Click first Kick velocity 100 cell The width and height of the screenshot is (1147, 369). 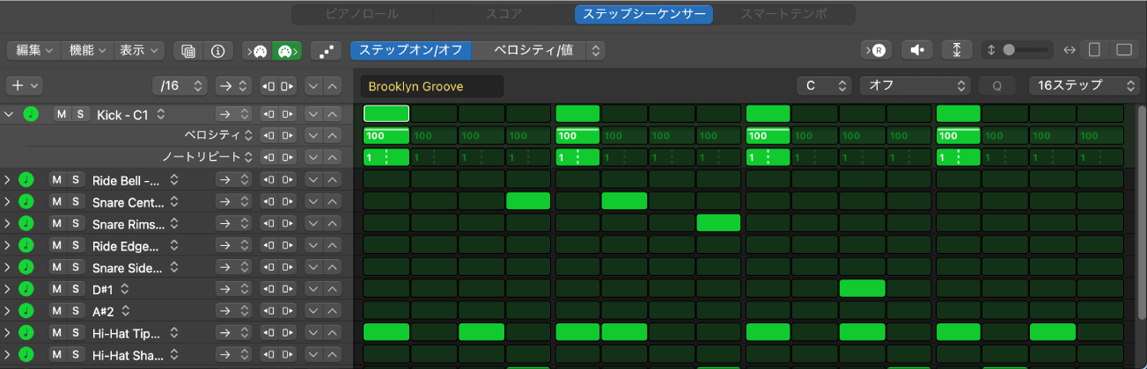pyautogui.click(x=386, y=135)
